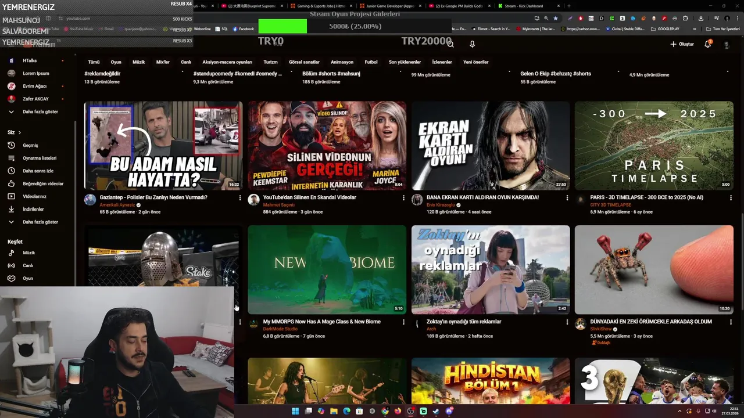Viewport: 744px width, 418px height.
Task: Open the GOOGLEPLAY bookmarks folder
Action: pos(665,28)
